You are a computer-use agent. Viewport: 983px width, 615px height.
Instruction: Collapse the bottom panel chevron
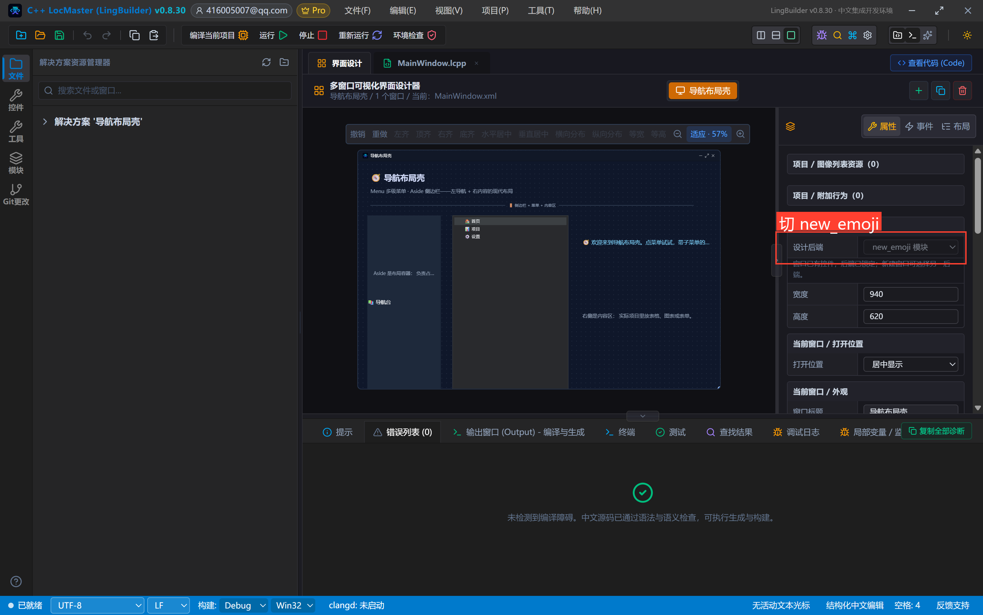coord(643,416)
